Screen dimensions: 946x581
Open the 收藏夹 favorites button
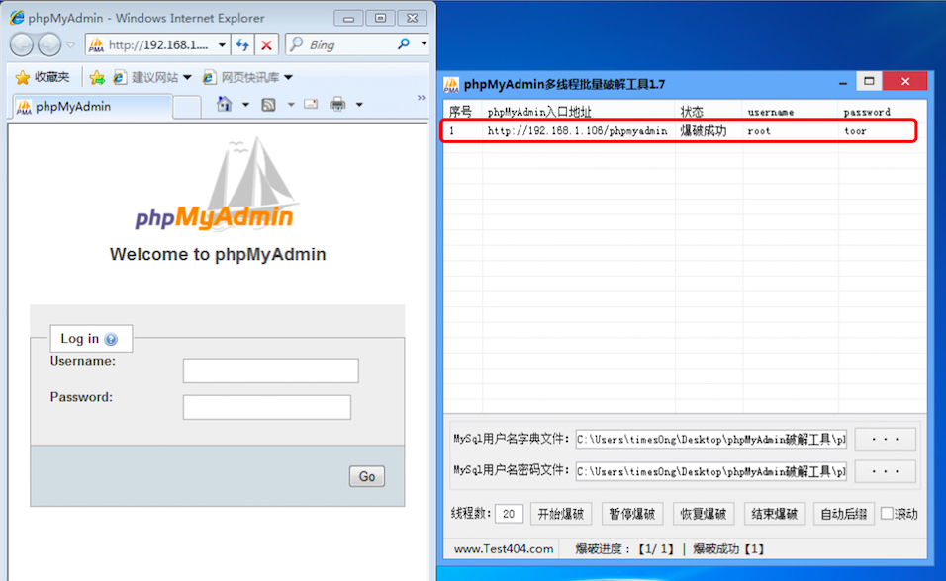click(43, 77)
